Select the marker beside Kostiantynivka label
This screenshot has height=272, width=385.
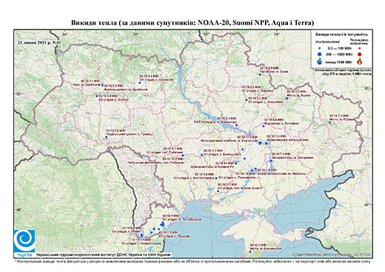pos(216,178)
